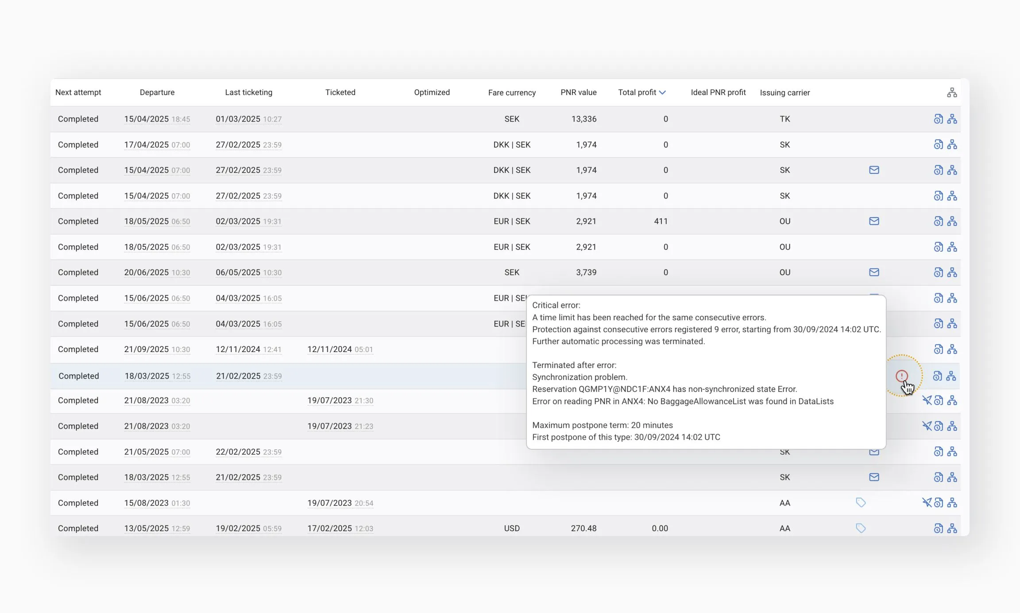Click the mail icon in the SEK 3,739 row
The height and width of the screenshot is (613, 1020).
pos(874,272)
